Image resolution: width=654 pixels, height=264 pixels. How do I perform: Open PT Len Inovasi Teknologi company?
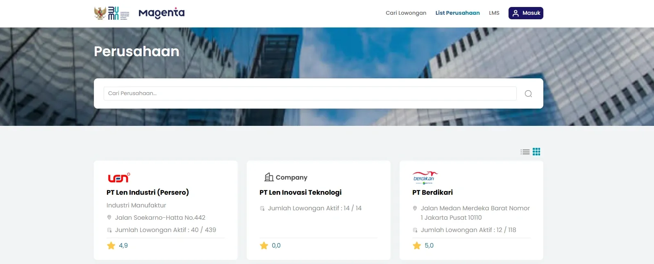pyautogui.click(x=300, y=192)
